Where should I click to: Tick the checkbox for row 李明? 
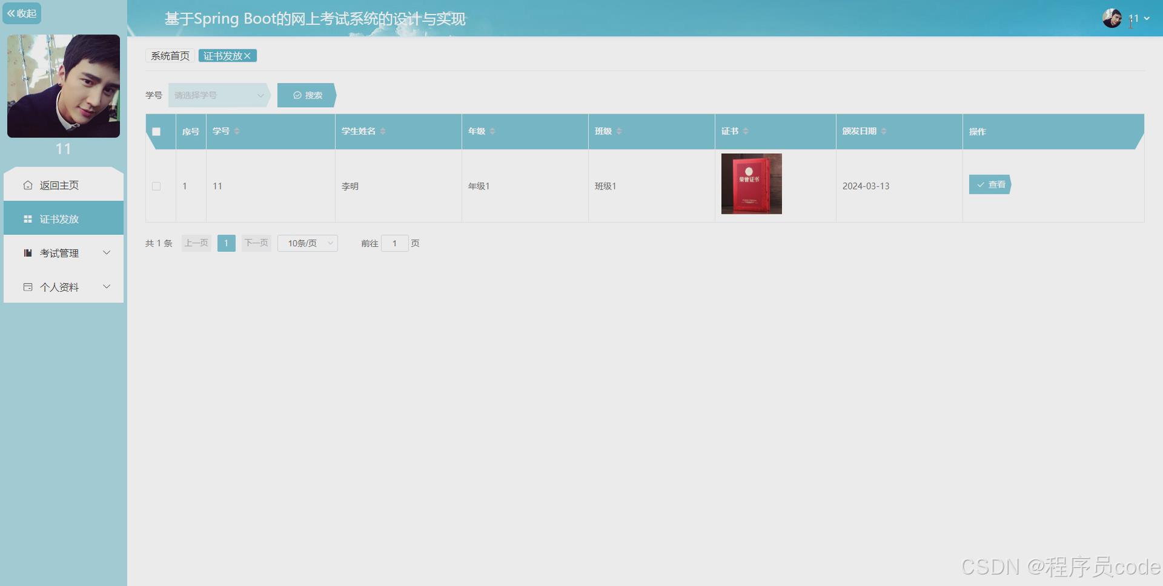point(156,186)
